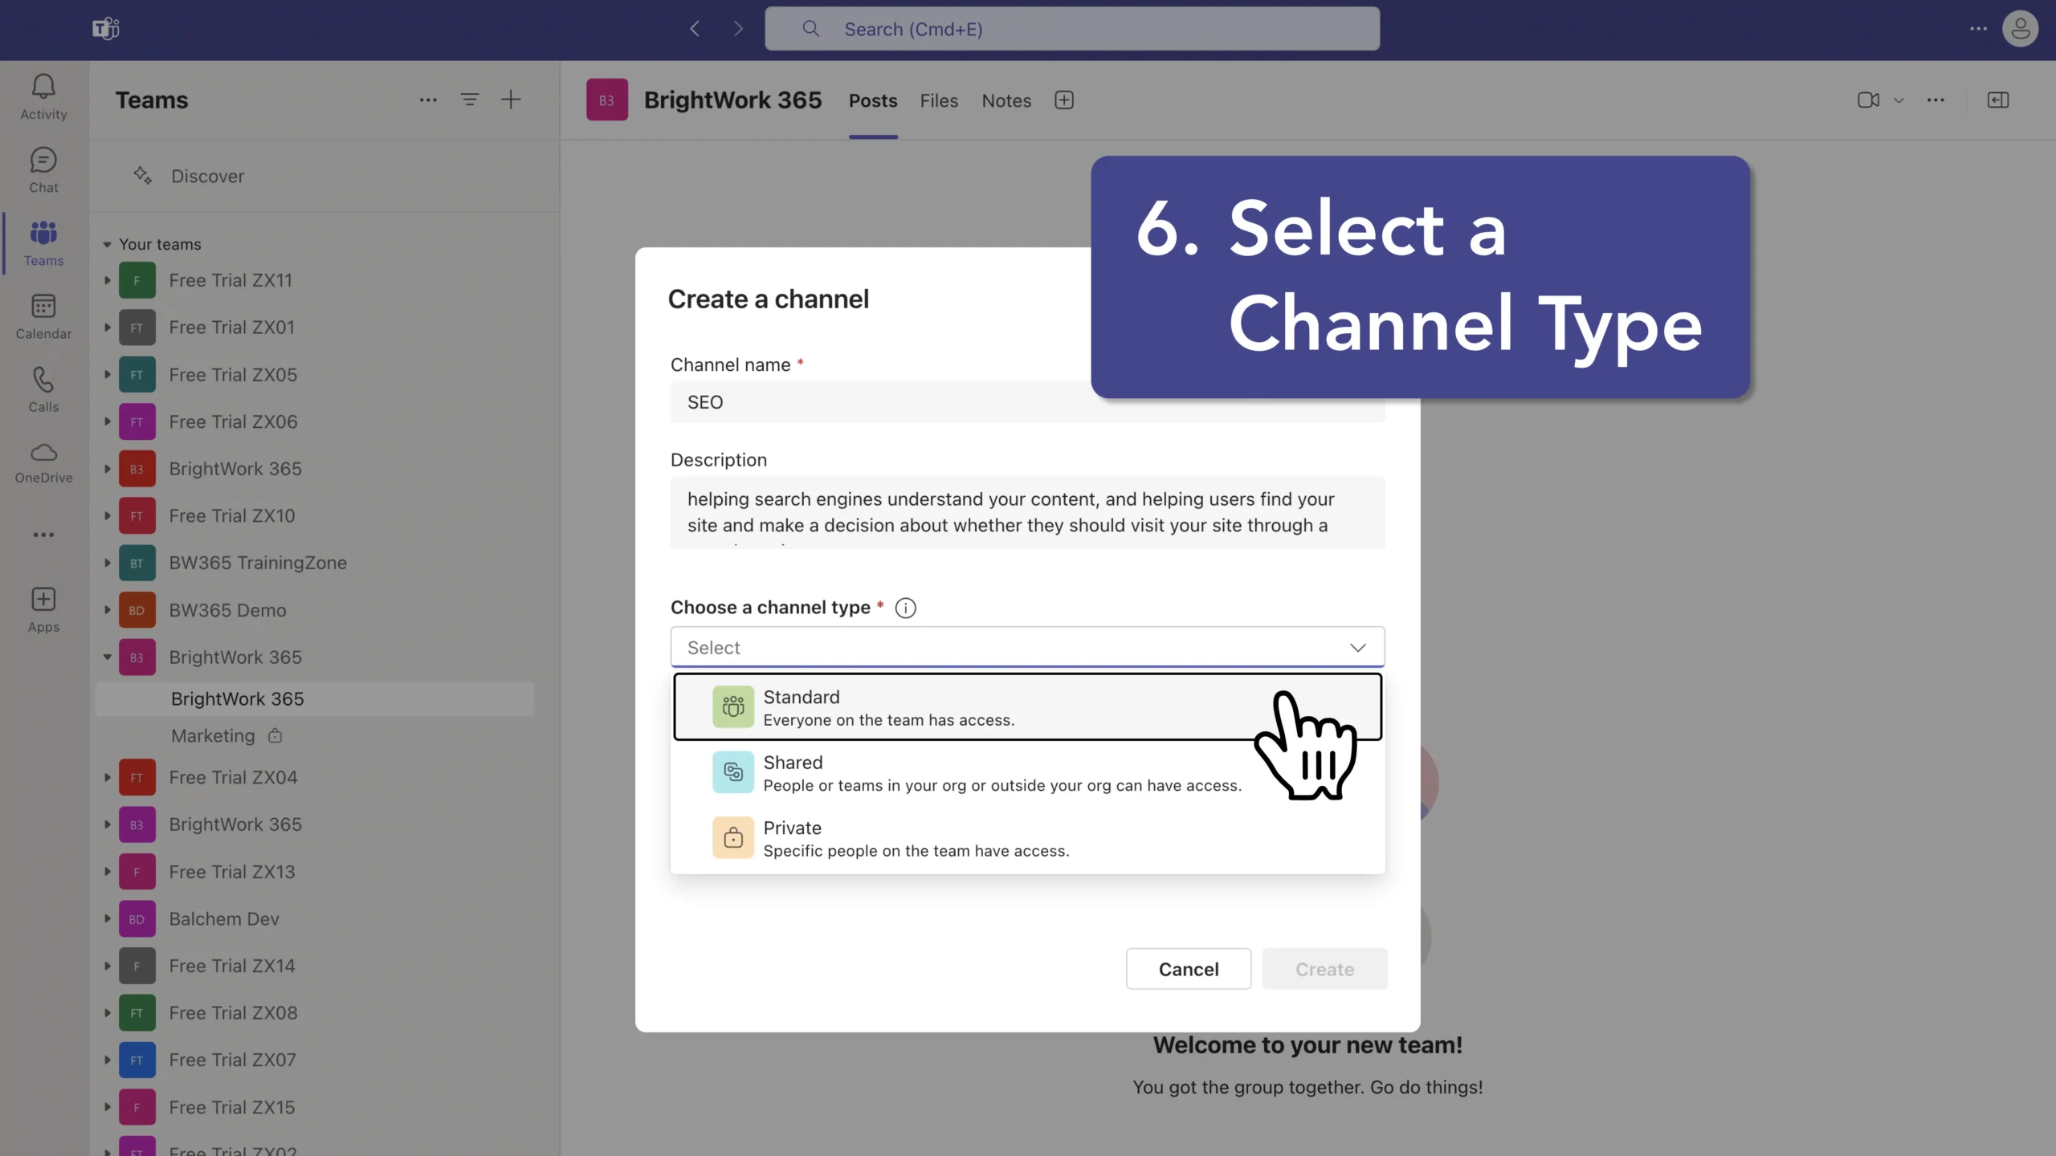This screenshot has width=2056, height=1156.
Task: Expand the BW365 Demo team
Action: click(107, 610)
